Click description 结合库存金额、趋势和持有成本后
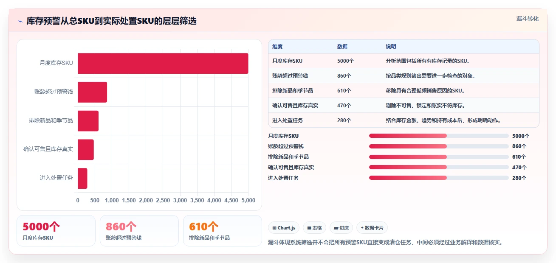This screenshot has height=263, width=556. pos(444,120)
